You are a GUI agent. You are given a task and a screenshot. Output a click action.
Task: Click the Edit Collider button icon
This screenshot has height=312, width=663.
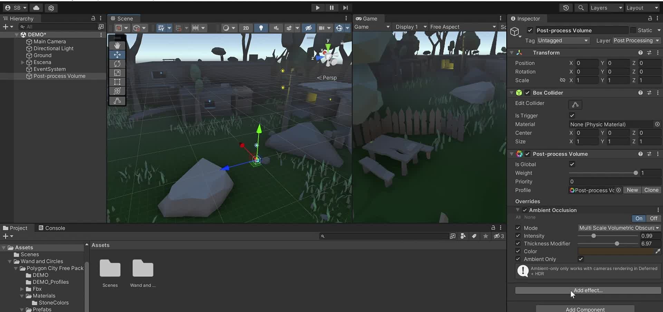pyautogui.click(x=575, y=105)
